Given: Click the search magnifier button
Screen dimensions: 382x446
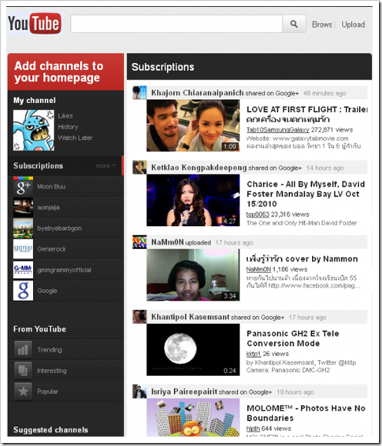Looking at the screenshot, I should [x=294, y=24].
